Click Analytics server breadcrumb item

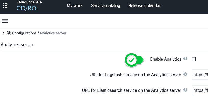tap(53, 33)
